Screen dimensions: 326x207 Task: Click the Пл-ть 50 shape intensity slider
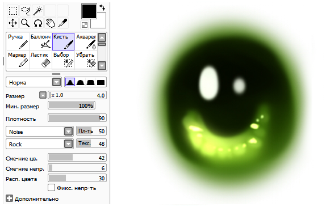point(91,131)
